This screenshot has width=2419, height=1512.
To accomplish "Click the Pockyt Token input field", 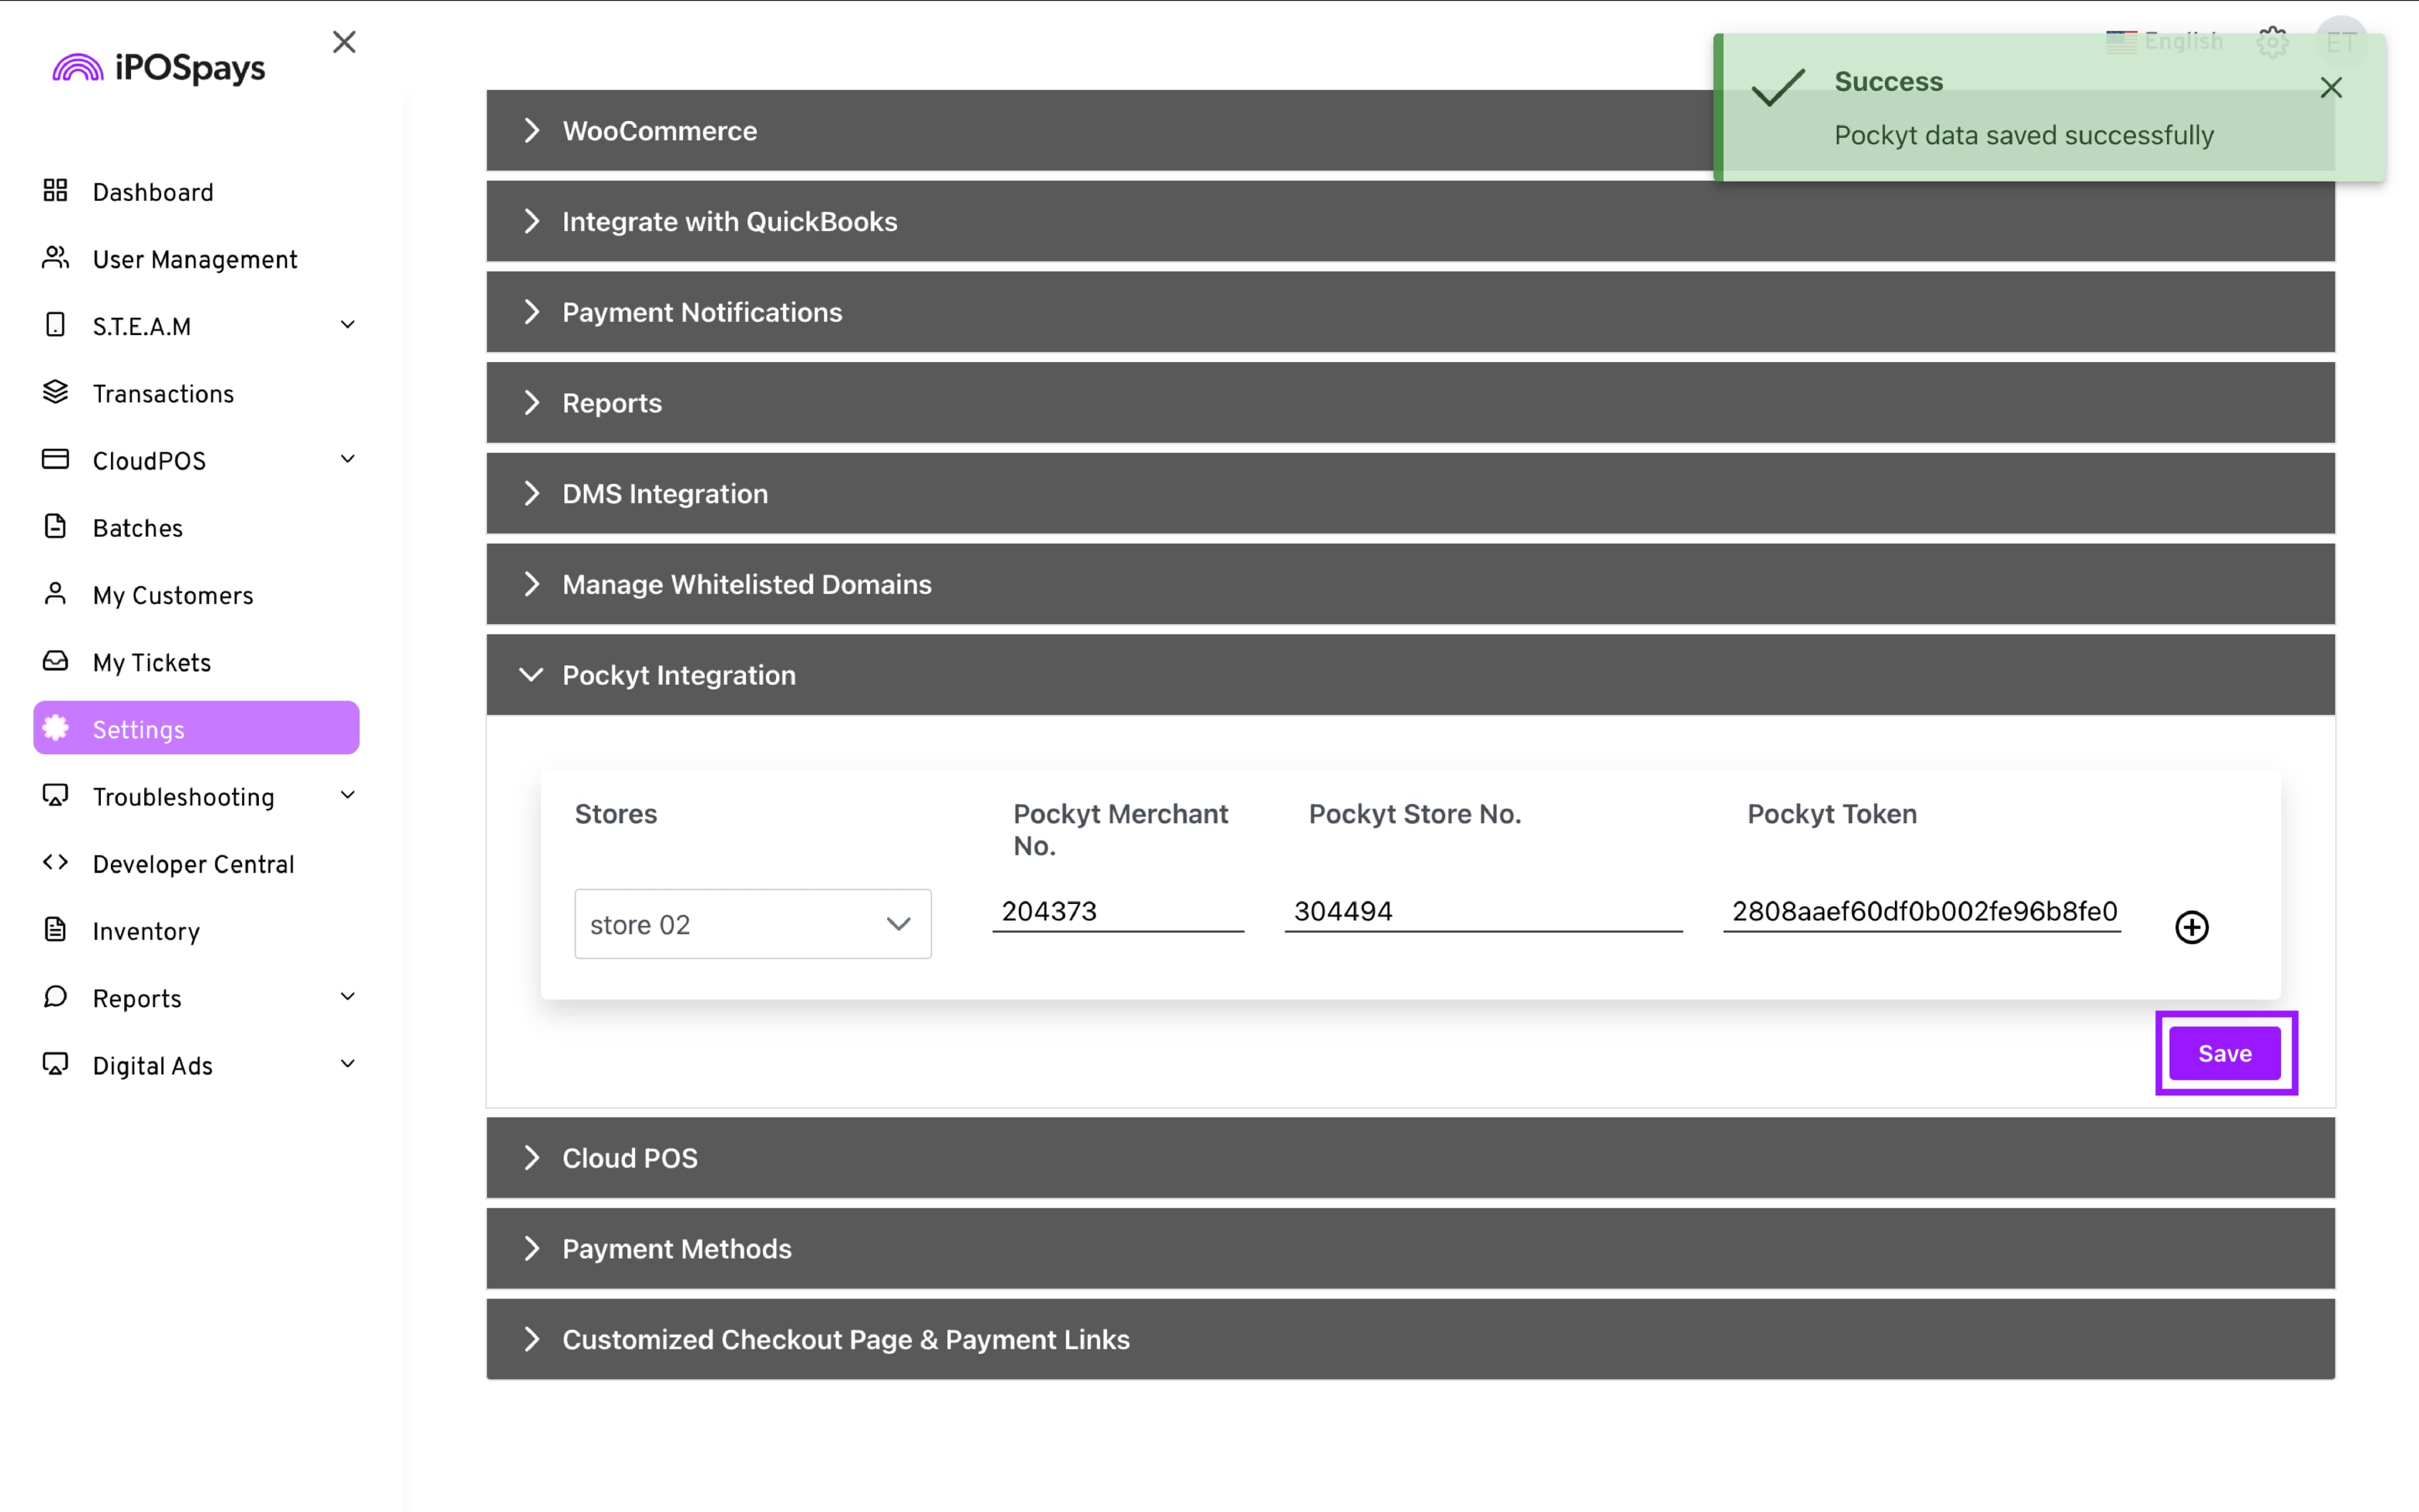I will pyautogui.click(x=1921, y=911).
